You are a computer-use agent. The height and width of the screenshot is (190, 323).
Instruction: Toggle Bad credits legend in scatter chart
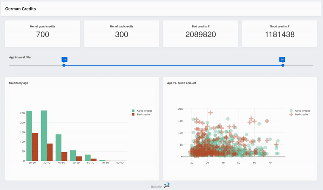pyautogui.click(x=299, y=115)
